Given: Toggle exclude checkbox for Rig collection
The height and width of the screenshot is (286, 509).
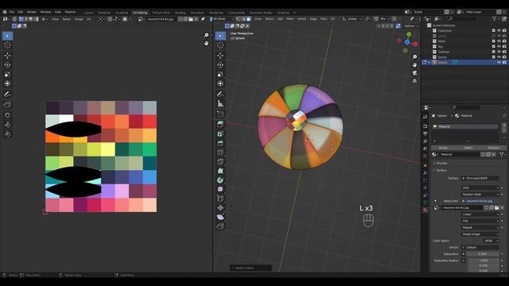Looking at the screenshot, I should click(493, 46).
